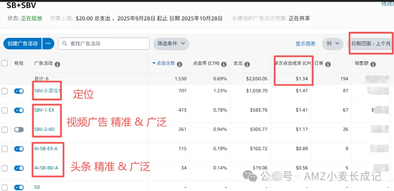
Task: Expand the 筛选条件 filter dropdown
Action: [x=171, y=43]
